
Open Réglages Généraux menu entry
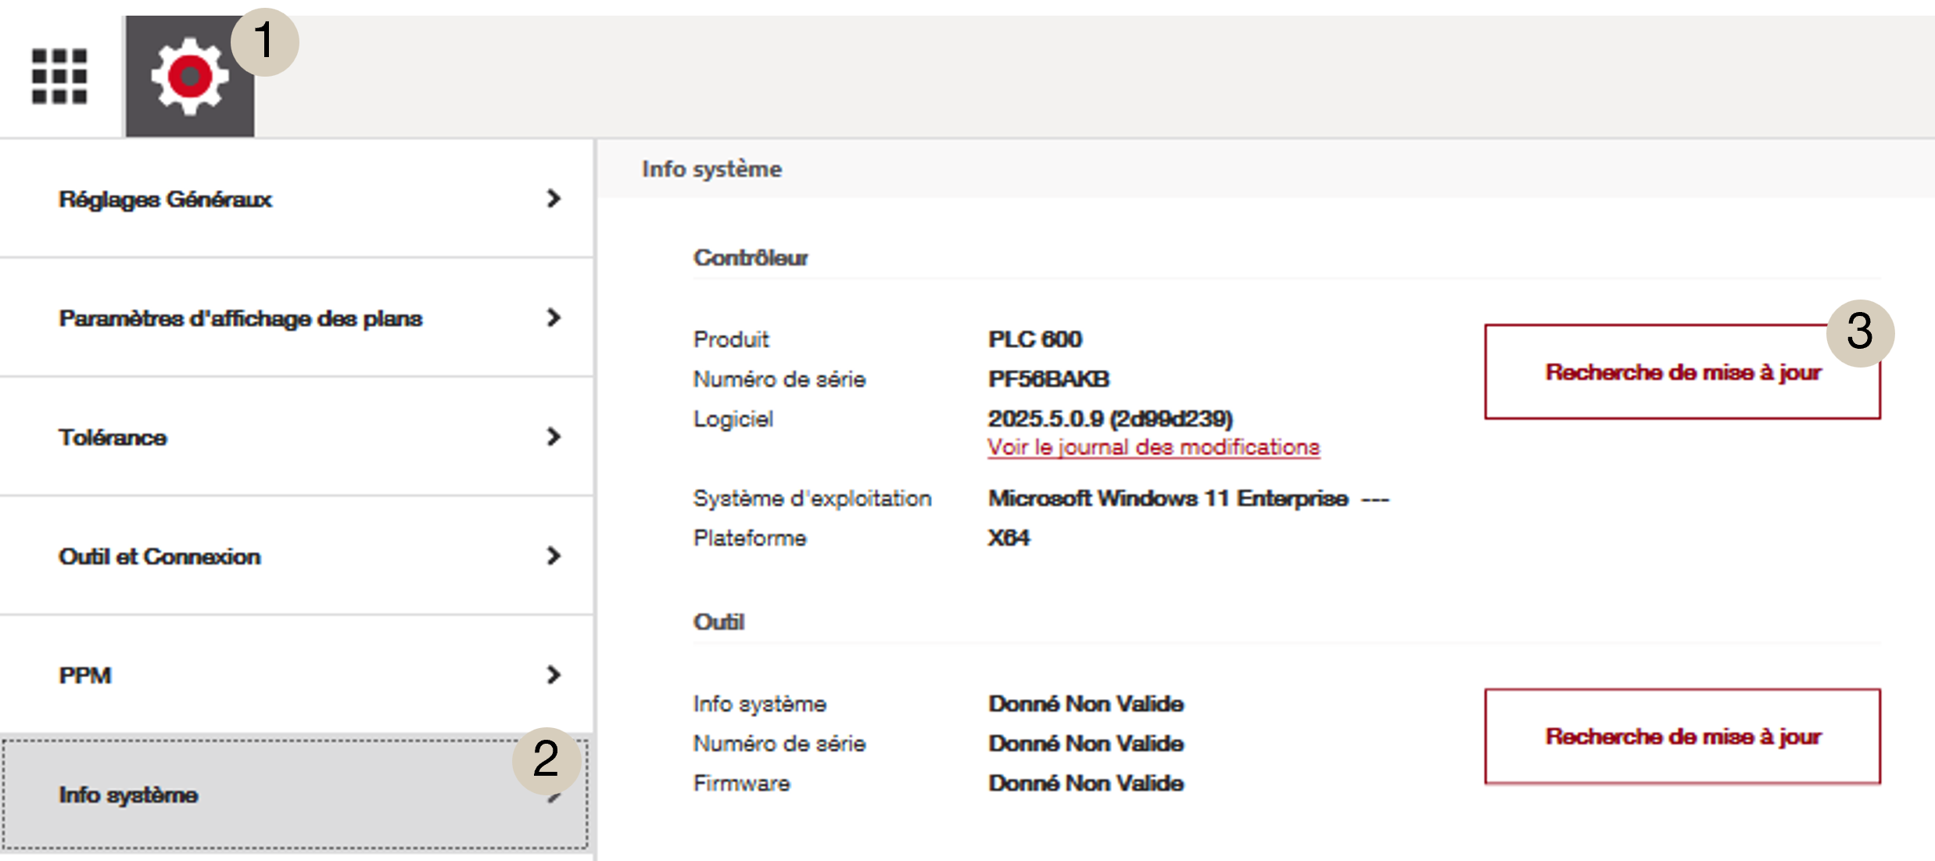click(165, 199)
